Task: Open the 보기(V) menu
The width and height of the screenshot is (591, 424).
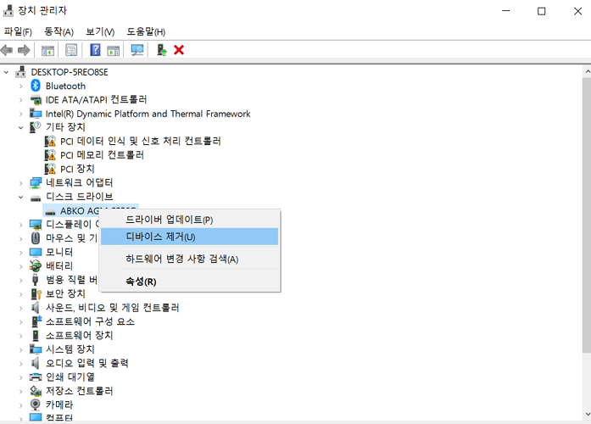Action: pyautogui.click(x=100, y=31)
